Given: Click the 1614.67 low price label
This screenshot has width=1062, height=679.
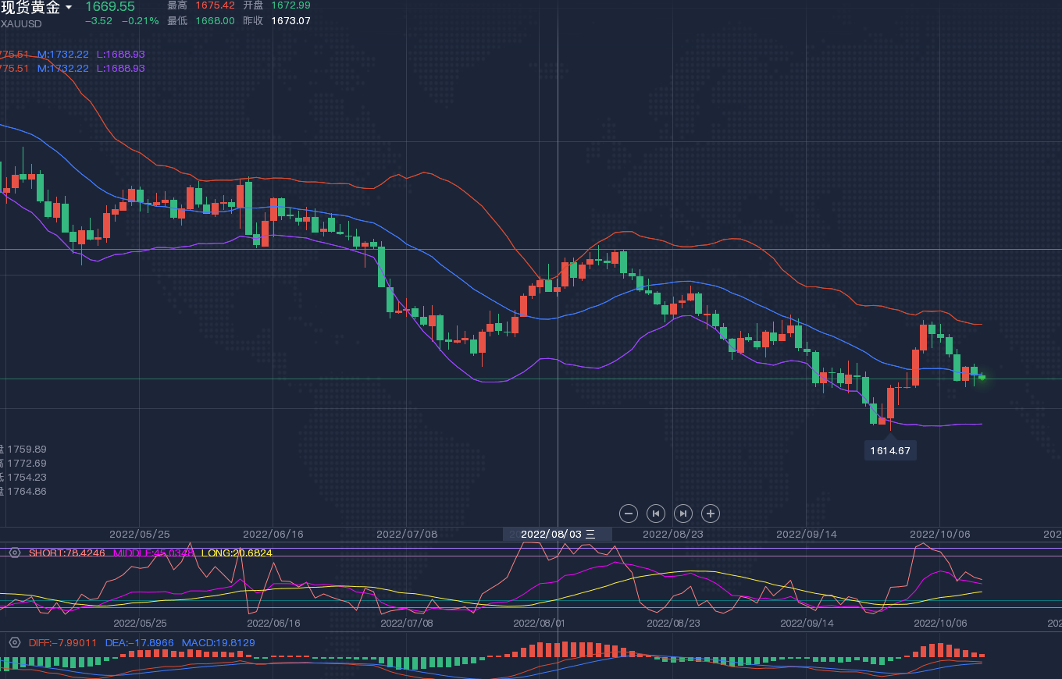Looking at the screenshot, I should (890, 450).
